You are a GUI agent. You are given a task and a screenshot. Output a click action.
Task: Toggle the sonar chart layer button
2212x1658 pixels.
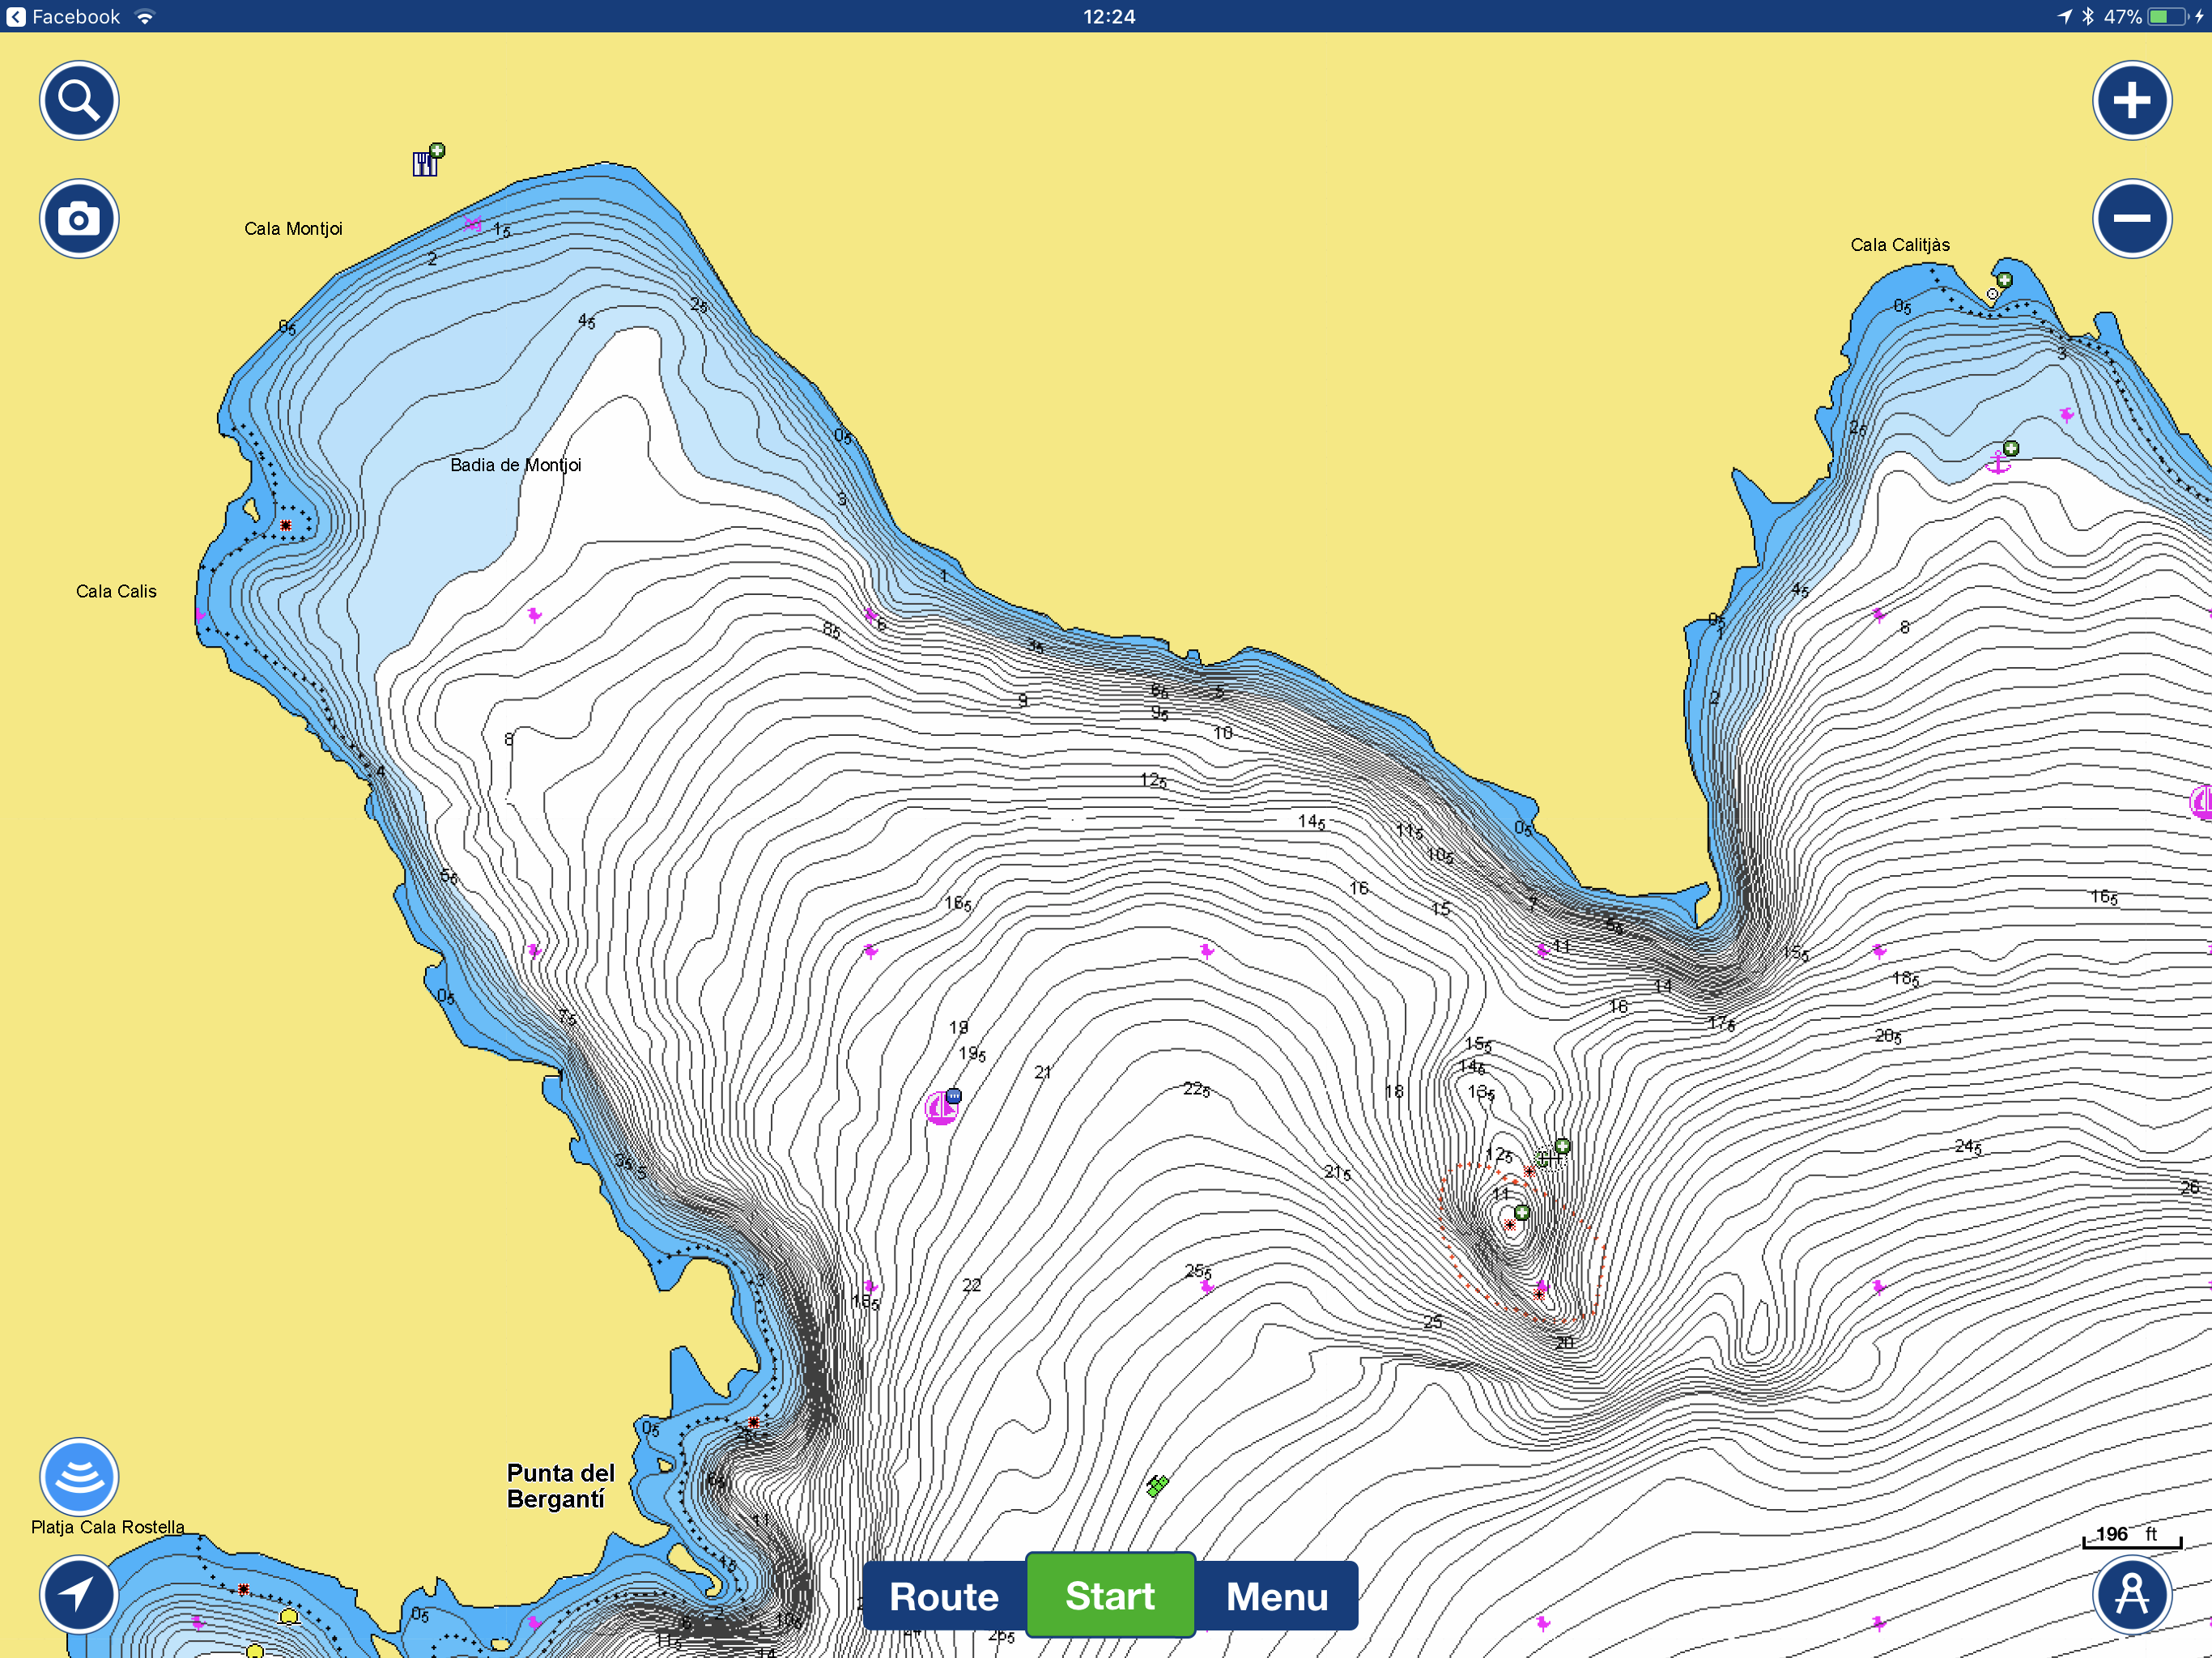tap(79, 1476)
